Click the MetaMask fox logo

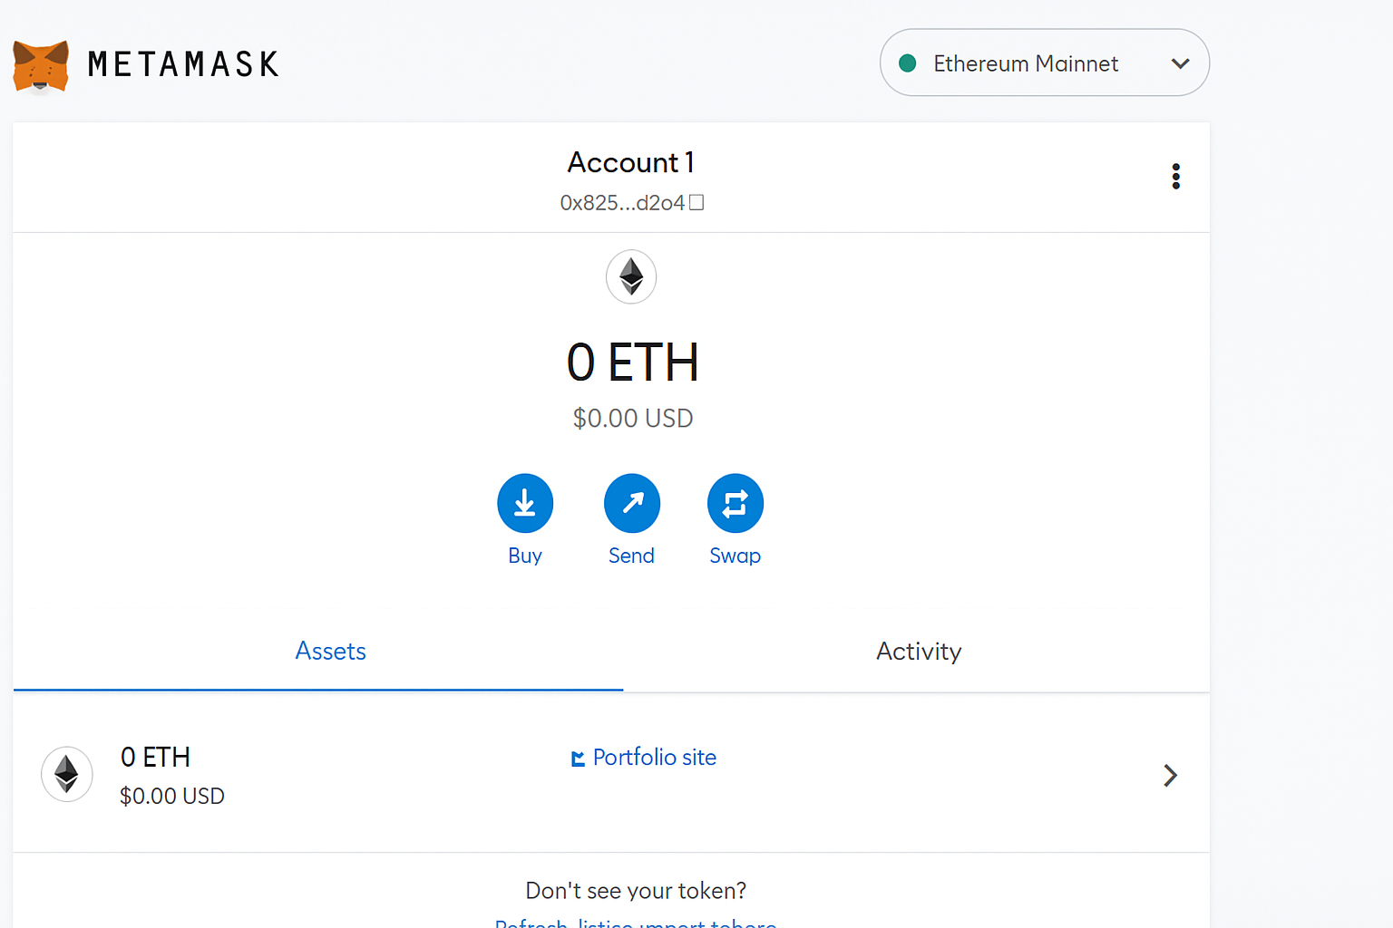(x=41, y=65)
